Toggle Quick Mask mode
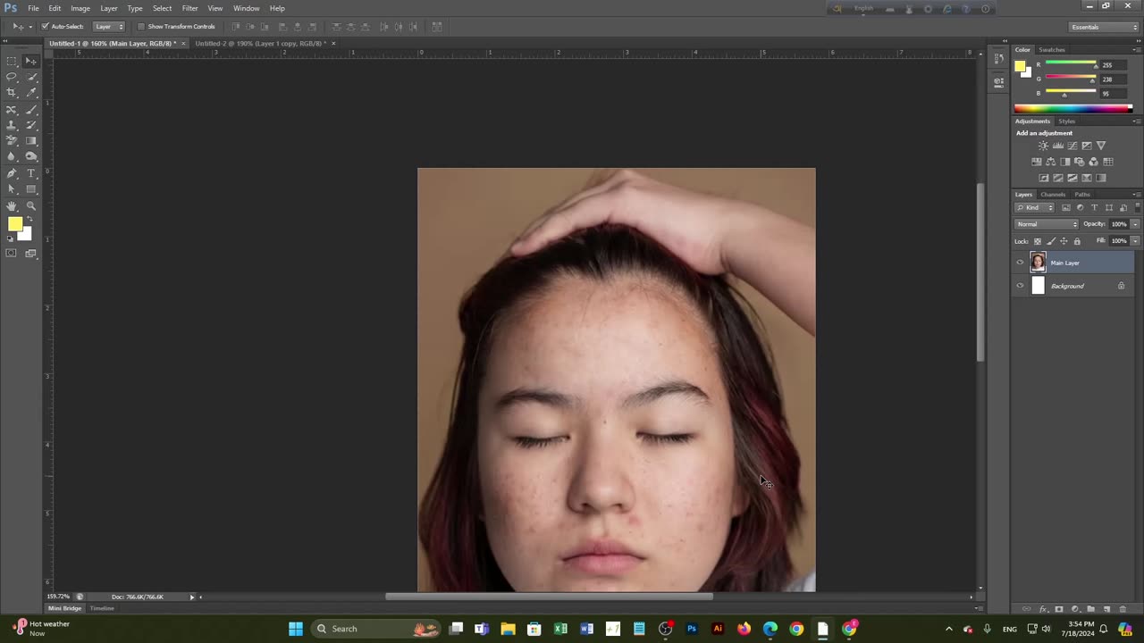 pos(12,254)
